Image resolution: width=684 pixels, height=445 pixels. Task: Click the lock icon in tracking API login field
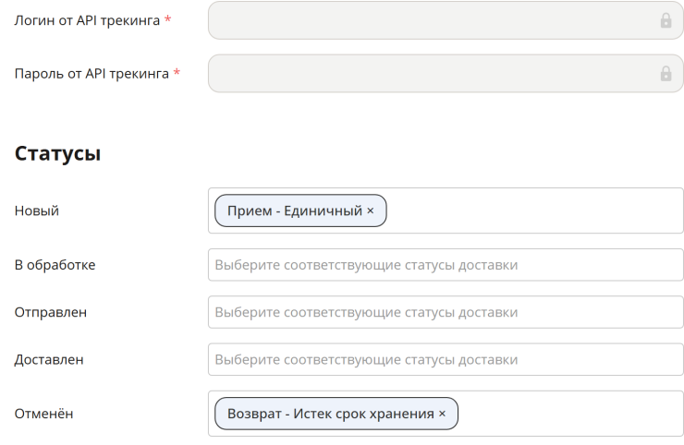click(666, 20)
